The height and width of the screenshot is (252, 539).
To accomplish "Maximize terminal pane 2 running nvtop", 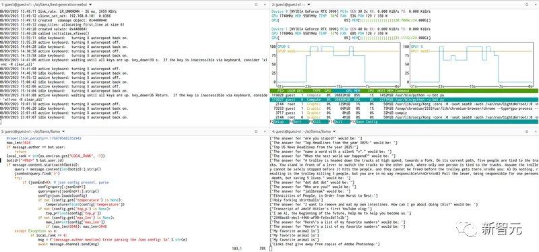I will pyautogui.click(x=526, y=5).
